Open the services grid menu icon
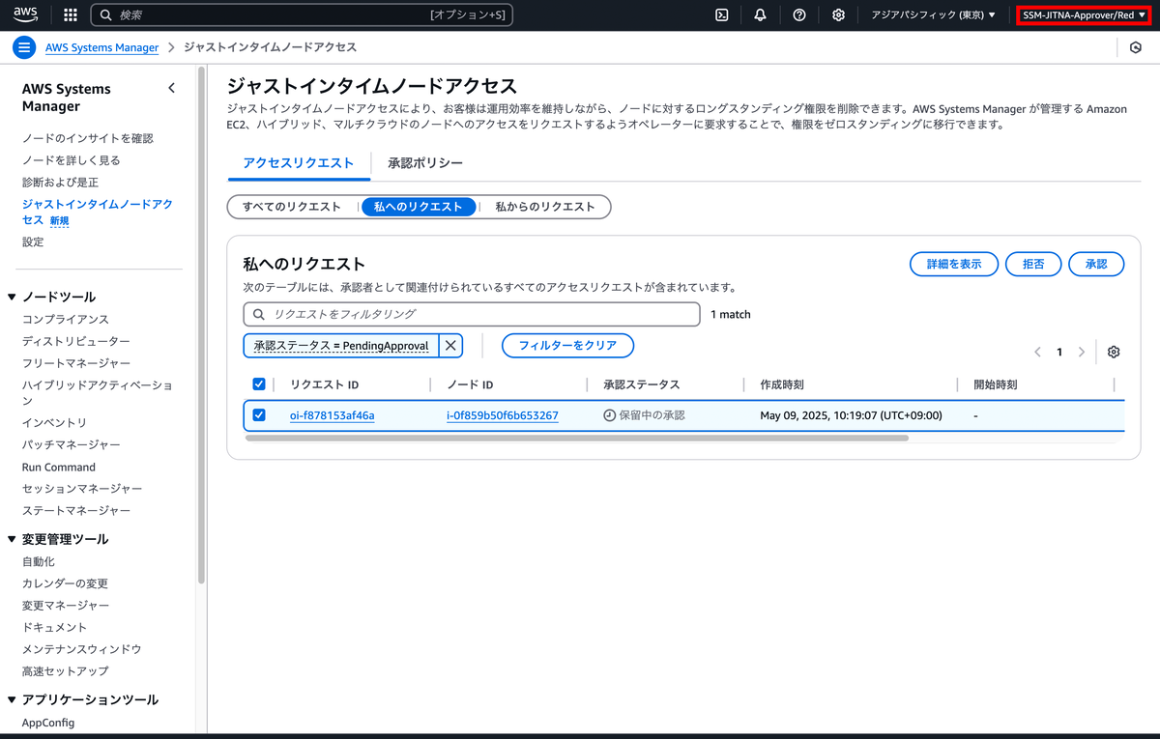The width and height of the screenshot is (1160, 739). [x=71, y=14]
